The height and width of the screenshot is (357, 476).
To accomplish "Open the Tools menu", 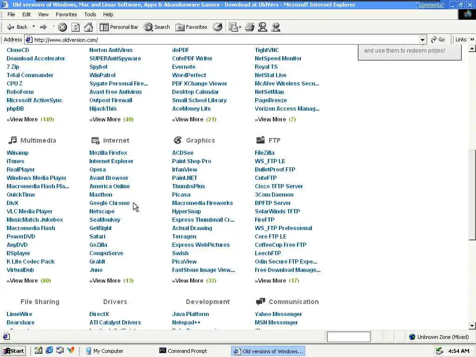I will coord(90,14).
